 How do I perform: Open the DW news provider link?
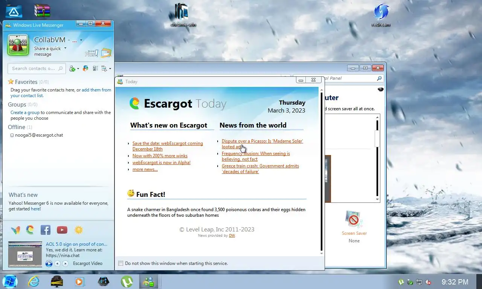point(232,236)
